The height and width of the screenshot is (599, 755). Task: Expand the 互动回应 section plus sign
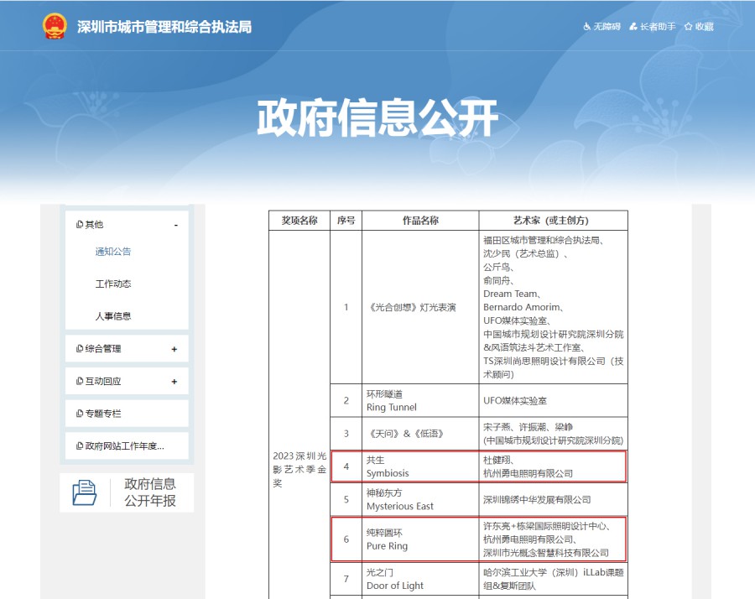pyautogui.click(x=174, y=382)
